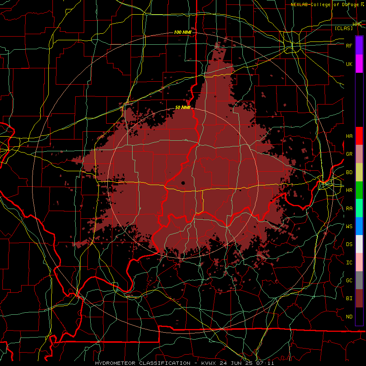Click the purple RF color swatch
Image resolution: width=366 pixels, height=366 pixels.
tap(359, 46)
